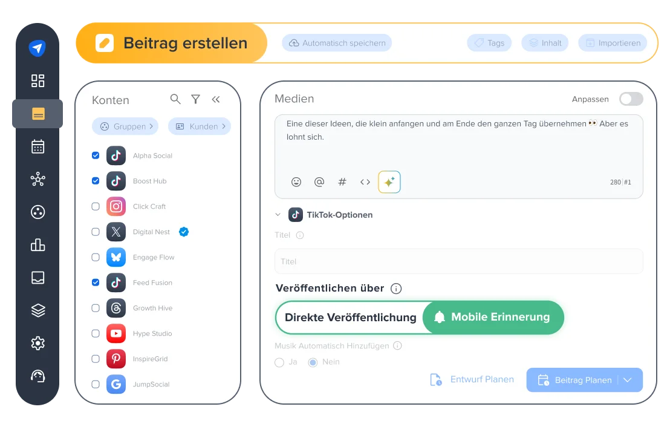Filter accounts using the funnel icon
670x421 pixels.
pos(196,99)
